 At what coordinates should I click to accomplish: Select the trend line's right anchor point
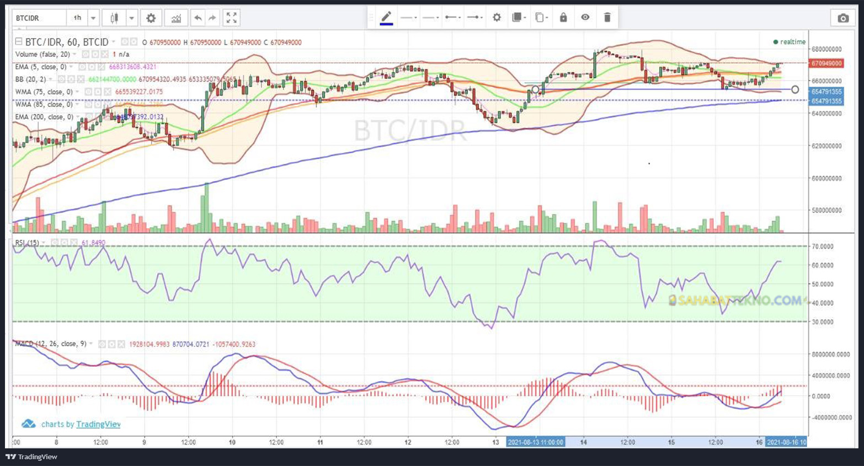(795, 89)
